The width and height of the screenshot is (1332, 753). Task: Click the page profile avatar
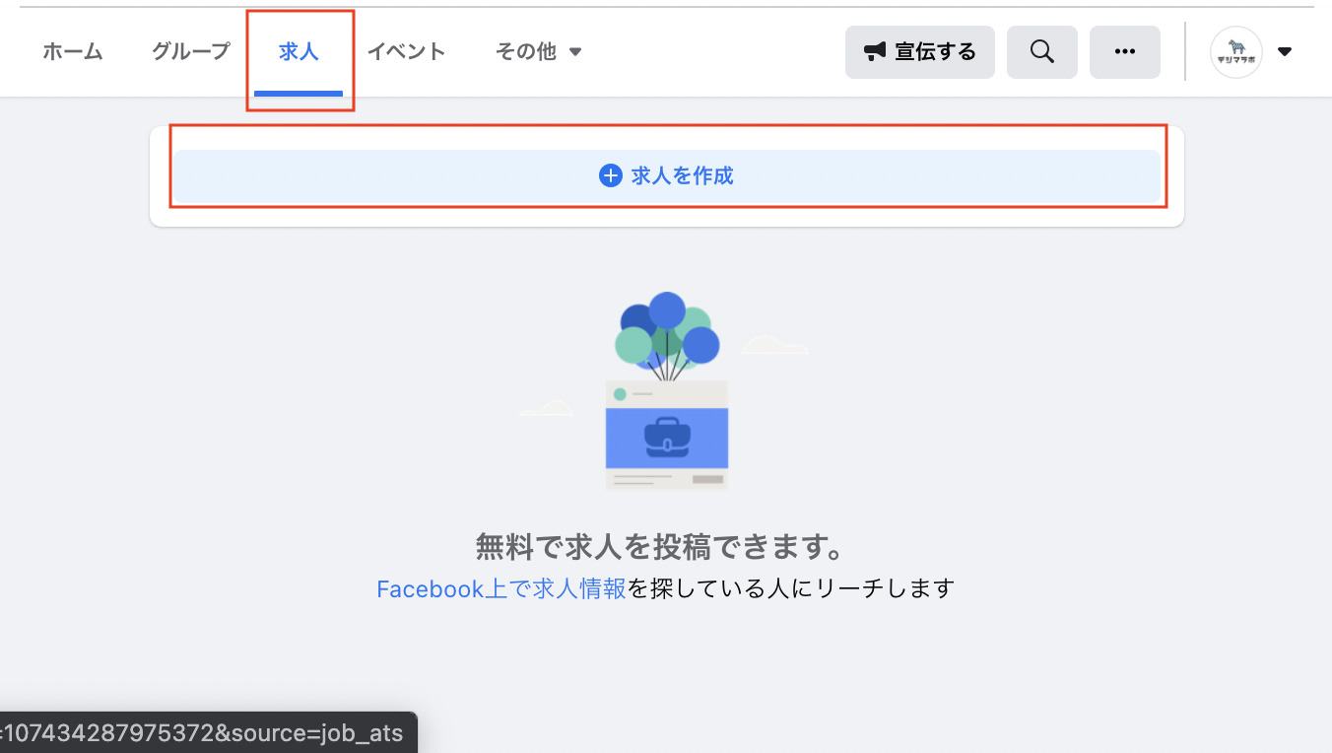pyautogui.click(x=1235, y=52)
